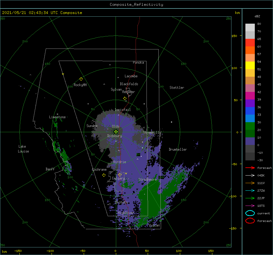Click the ThreeHills label

pyautogui.click(x=152, y=133)
